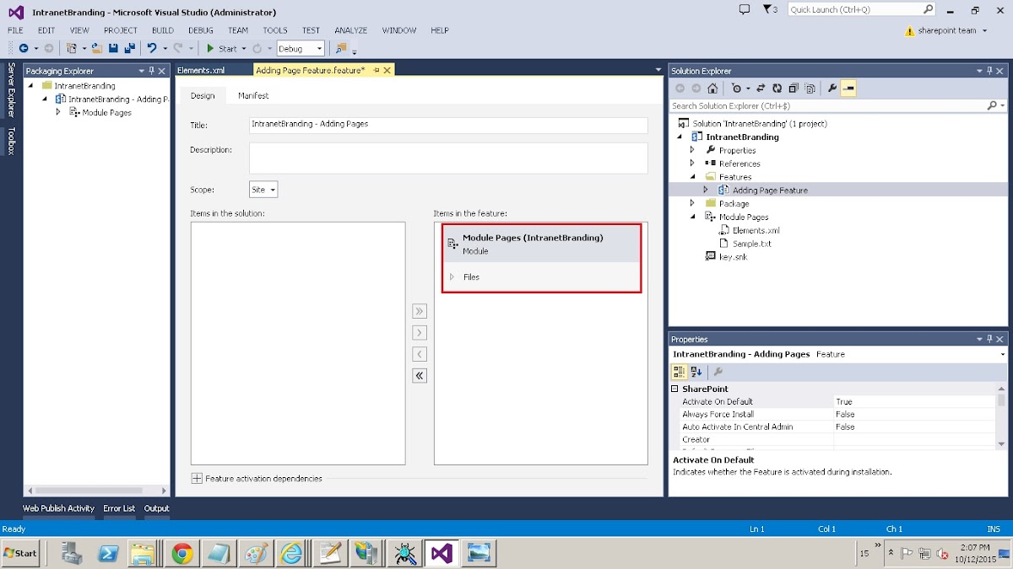Click the New Project toolbar icon
Screen dimensions: 1013x569
pyautogui.click(x=72, y=49)
